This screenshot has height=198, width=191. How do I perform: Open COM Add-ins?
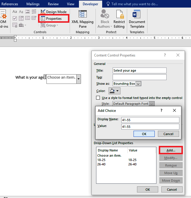point(3,19)
